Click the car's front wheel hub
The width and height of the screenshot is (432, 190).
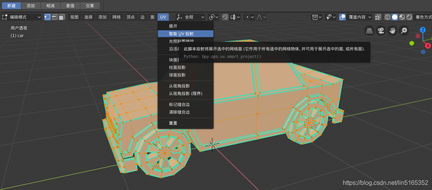pyautogui.click(x=165, y=153)
